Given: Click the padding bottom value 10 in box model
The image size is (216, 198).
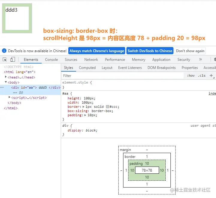Looking at the screenshot, I should tap(147, 177).
